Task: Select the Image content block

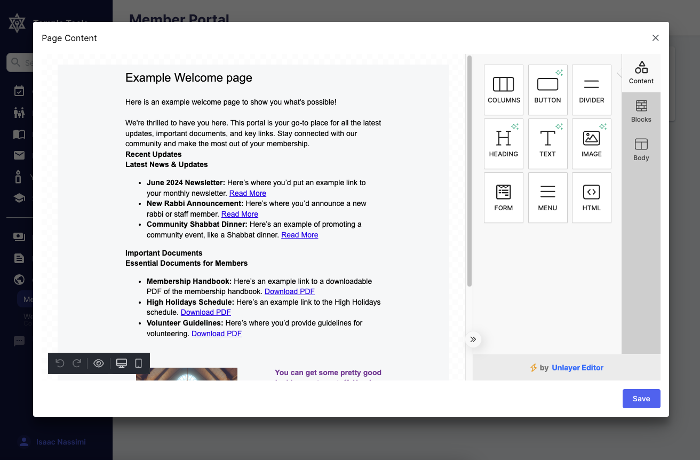Action: 591,144
